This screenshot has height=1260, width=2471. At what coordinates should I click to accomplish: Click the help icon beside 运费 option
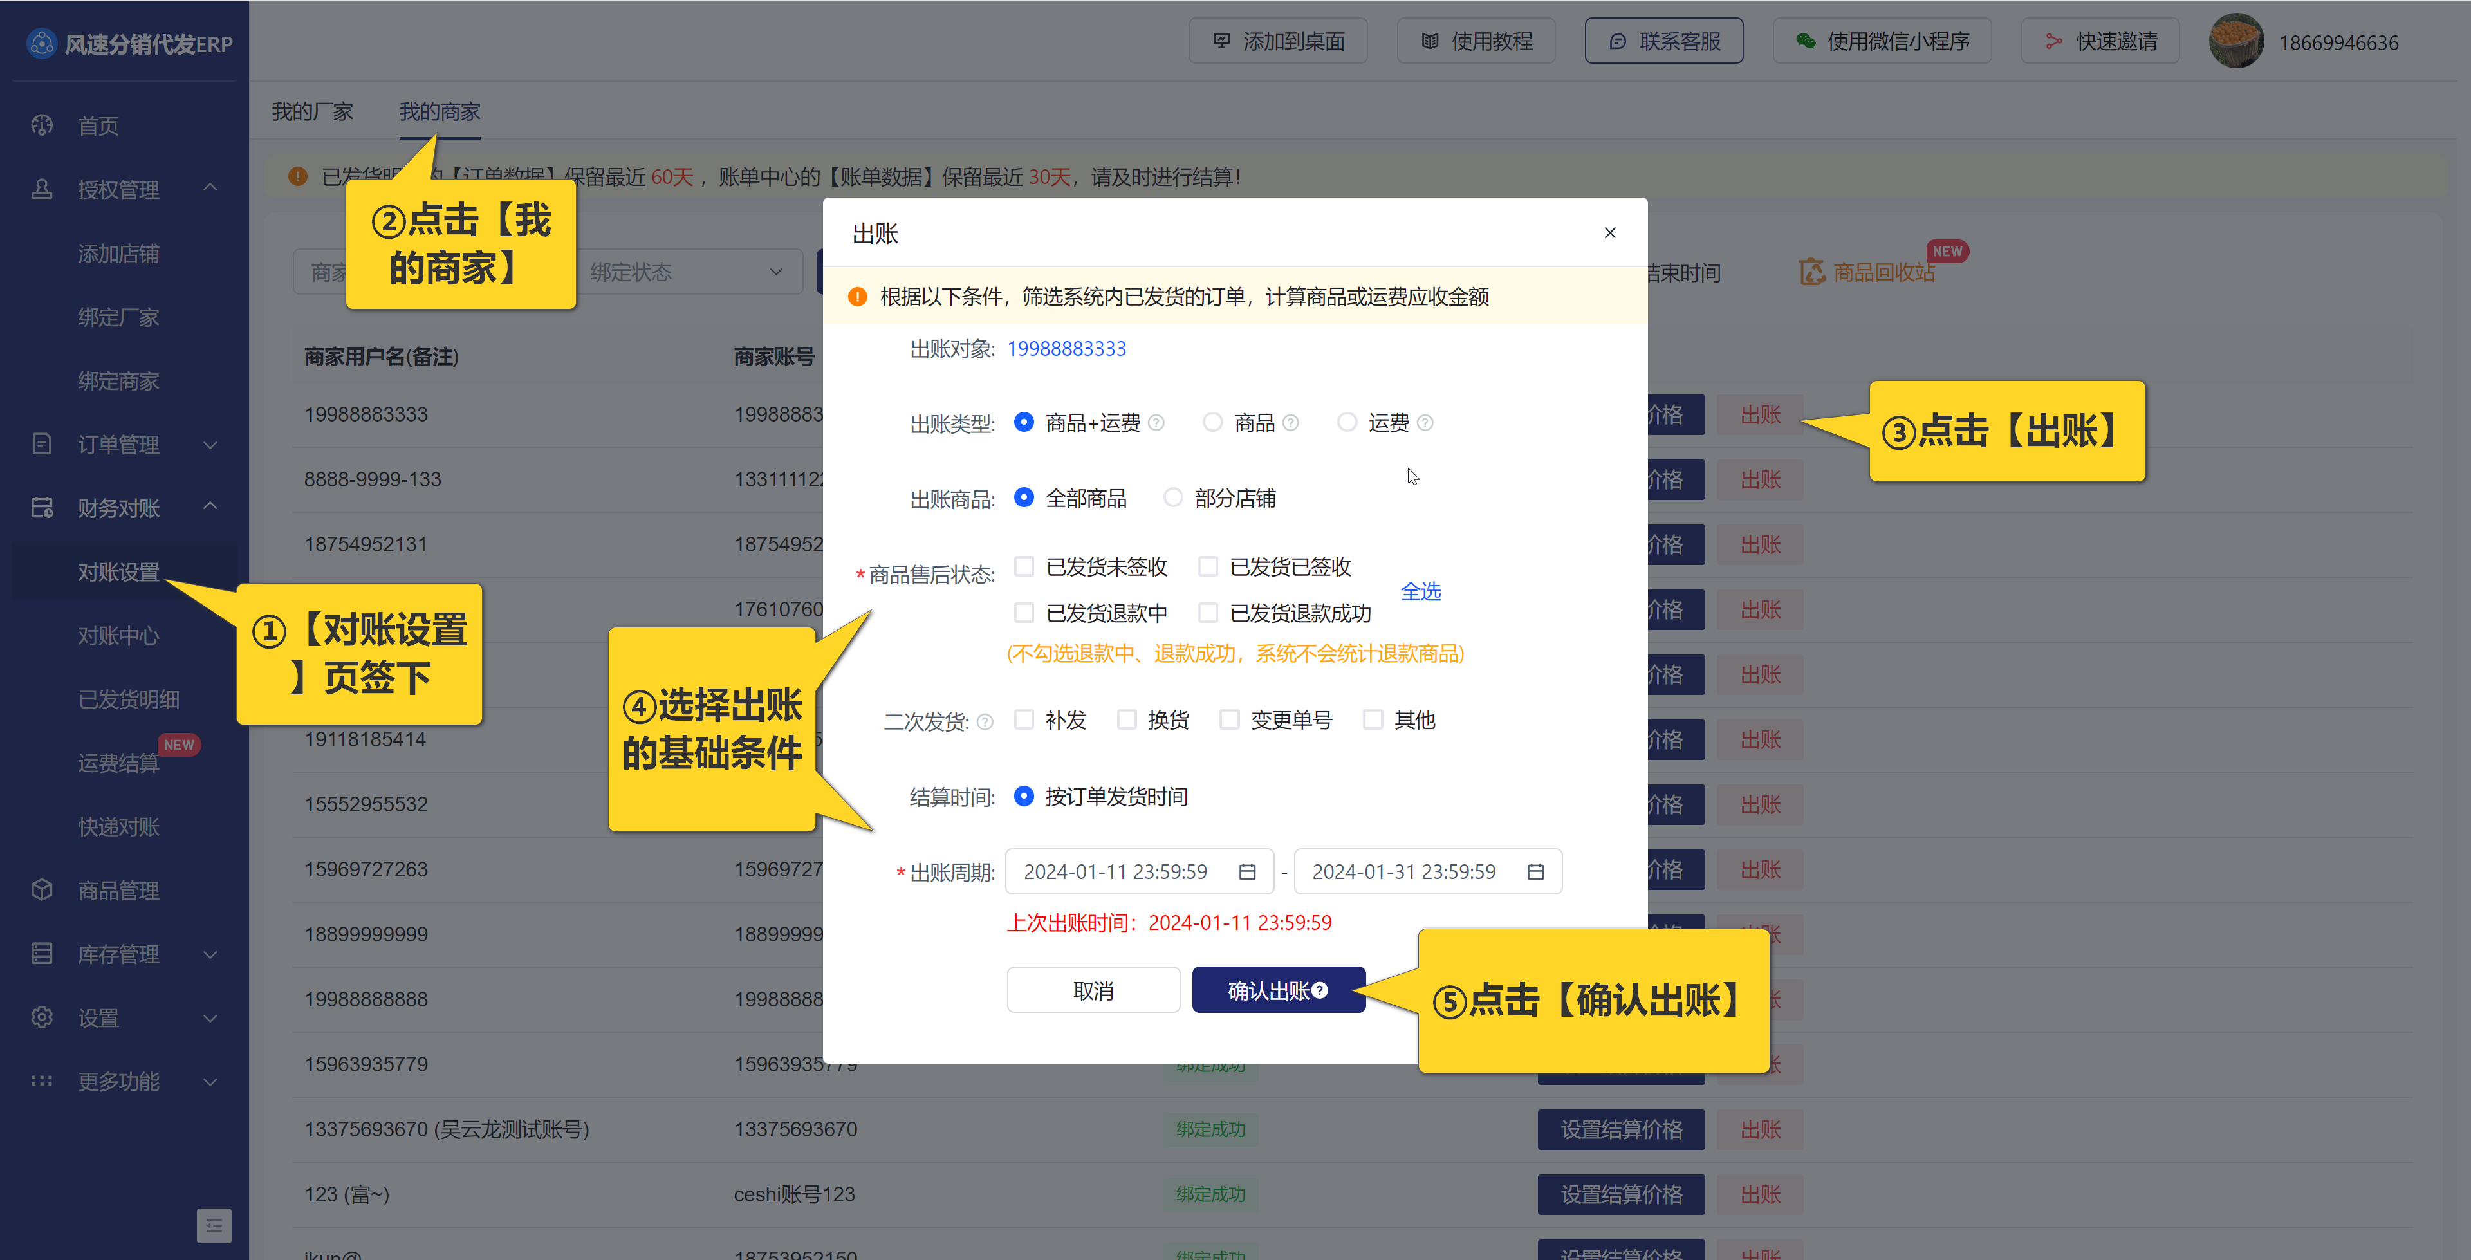tap(1425, 423)
